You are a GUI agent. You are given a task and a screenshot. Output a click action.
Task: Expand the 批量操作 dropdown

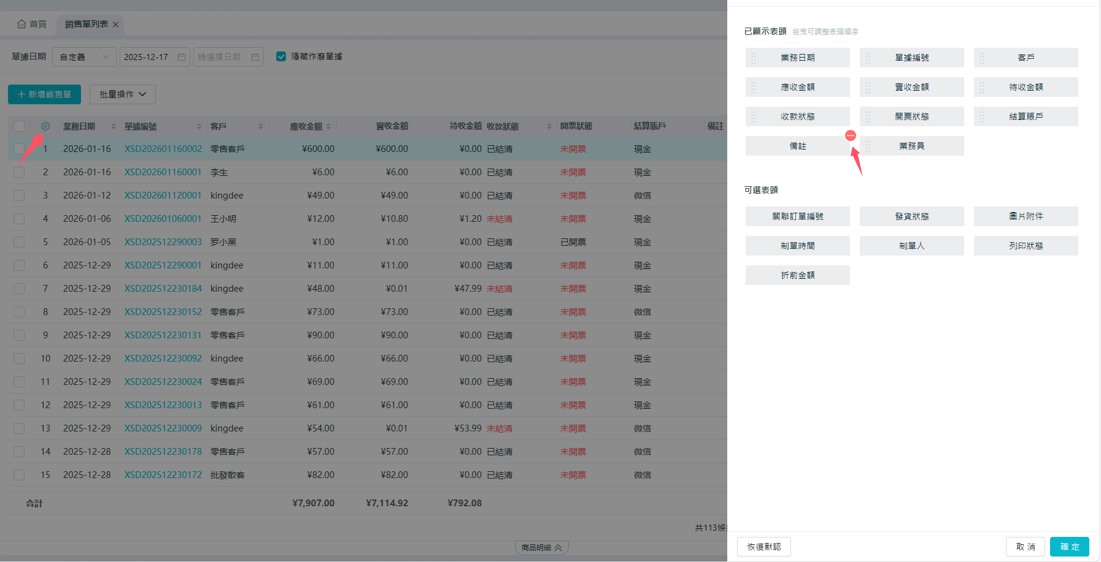pyautogui.click(x=123, y=94)
